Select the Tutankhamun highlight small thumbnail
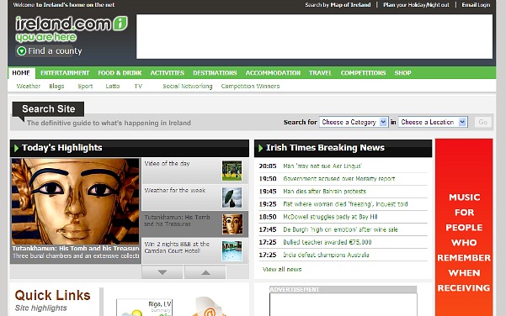The width and height of the screenshot is (506, 316). (232, 224)
